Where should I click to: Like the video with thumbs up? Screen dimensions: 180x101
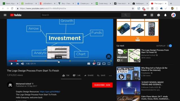(66, 75)
